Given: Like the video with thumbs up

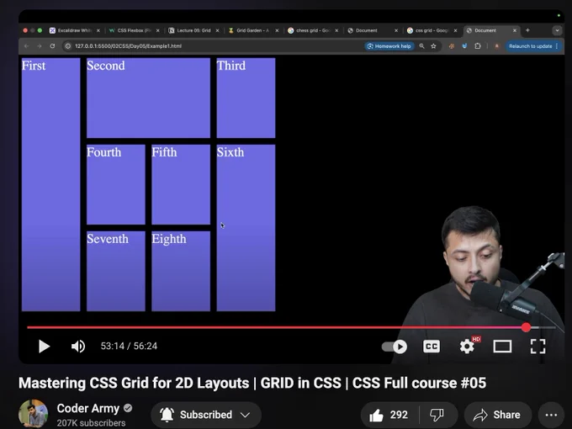Looking at the screenshot, I should coord(389,415).
